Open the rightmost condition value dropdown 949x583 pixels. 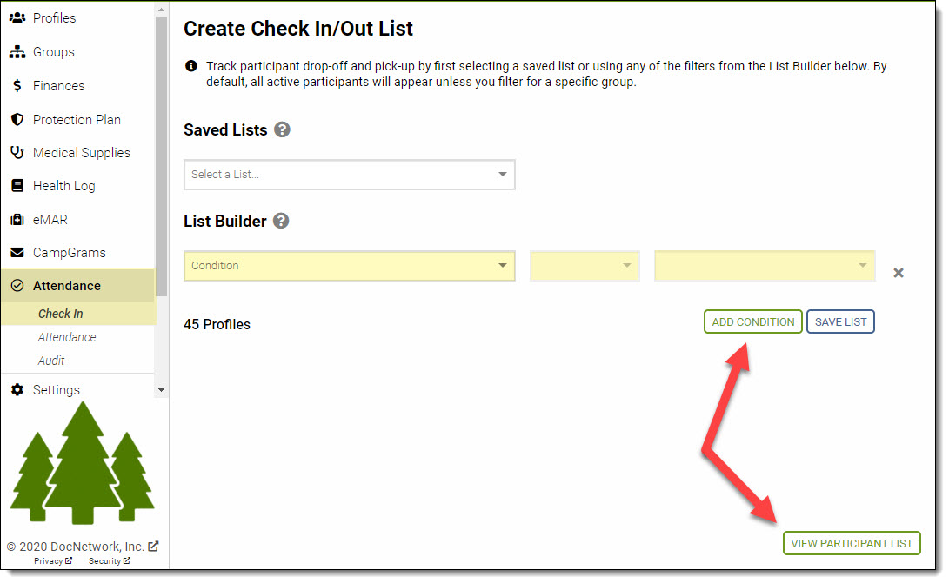[x=764, y=265]
